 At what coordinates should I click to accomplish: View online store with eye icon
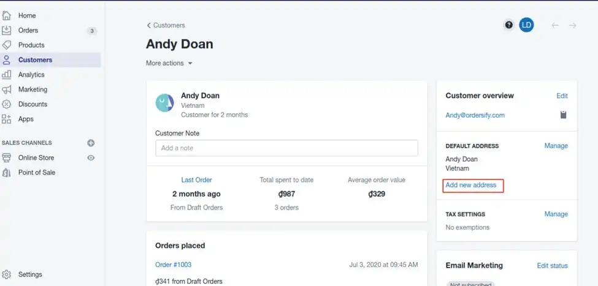coord(91,157)
